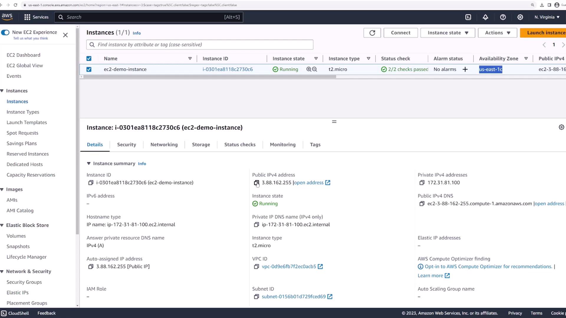Open details panel preferences gear
566x318 pixels.
tap(561, 127)
